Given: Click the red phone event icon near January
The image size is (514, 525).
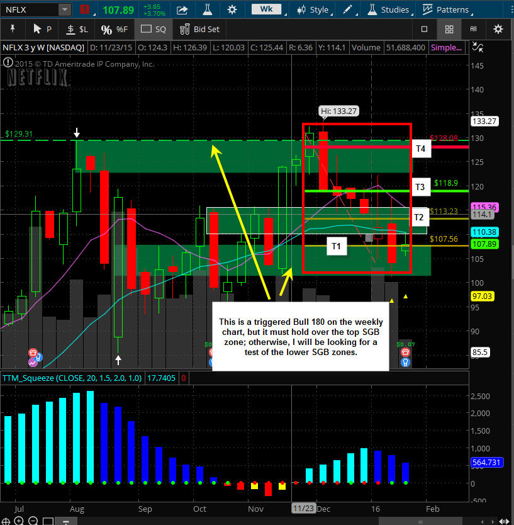Looking at the screenshot, I should tap(405, 352).
